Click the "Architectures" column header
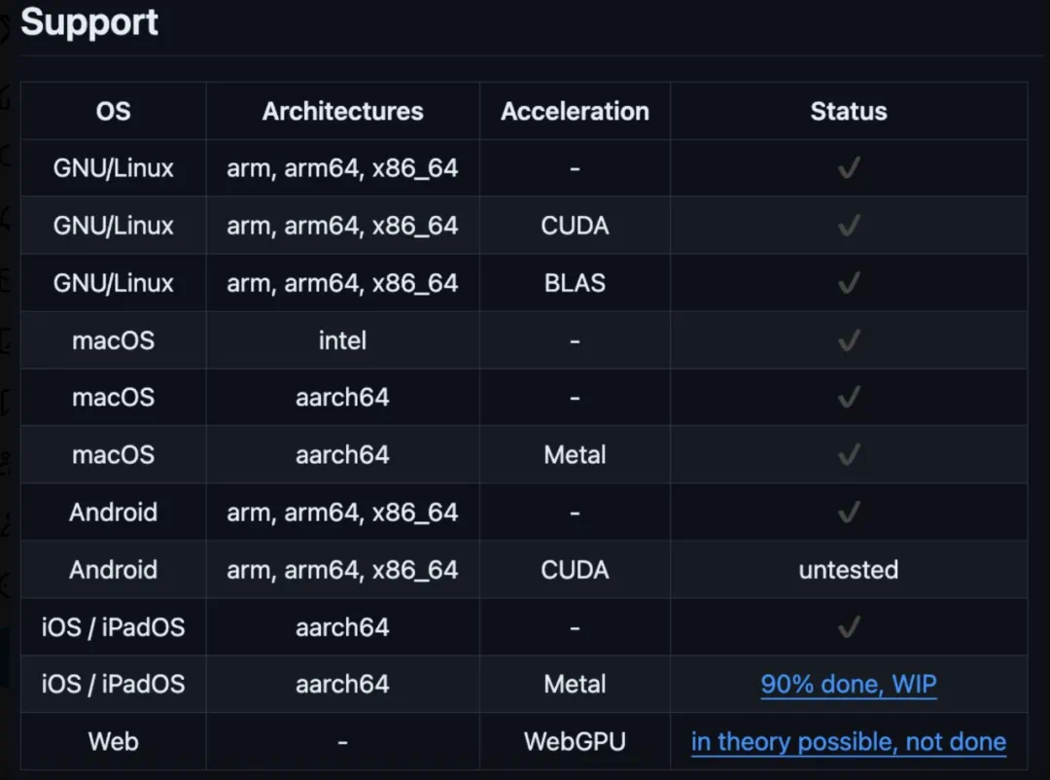 [x=342, y=111]
